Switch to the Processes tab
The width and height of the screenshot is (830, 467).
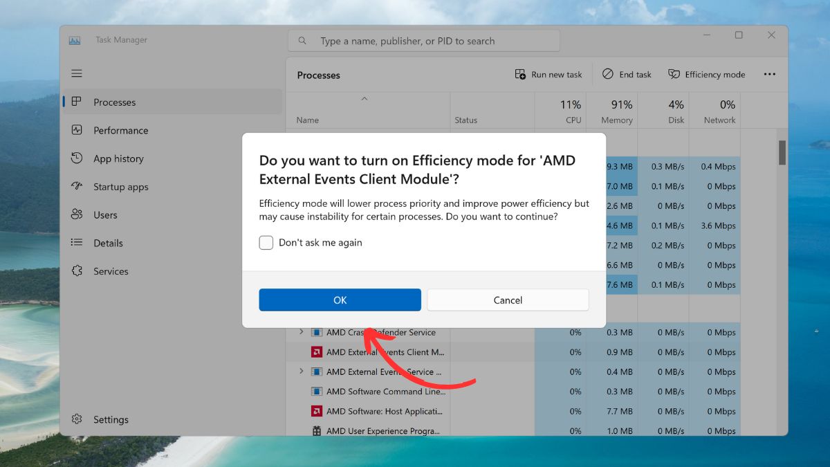pos(114,102)
